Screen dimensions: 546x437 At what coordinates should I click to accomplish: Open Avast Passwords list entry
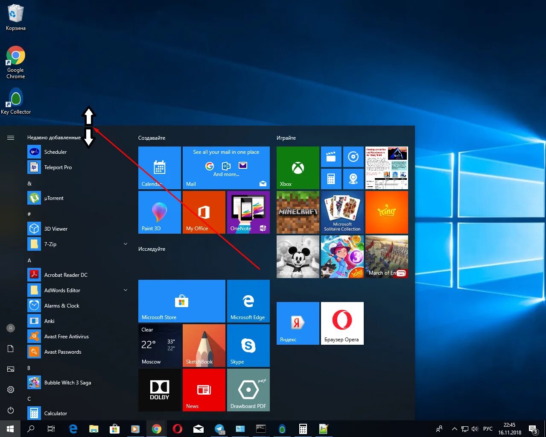78,352
